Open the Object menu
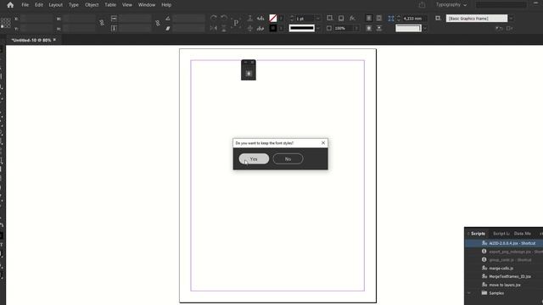Image resolution: width=543 pixels, height=305 pixels. 92,5
